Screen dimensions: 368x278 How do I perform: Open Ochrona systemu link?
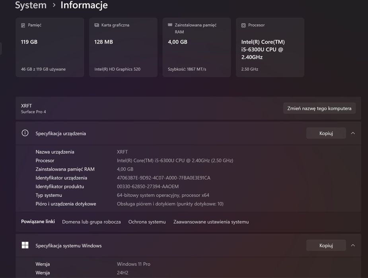pyautogui.click(x=147, y=222)
